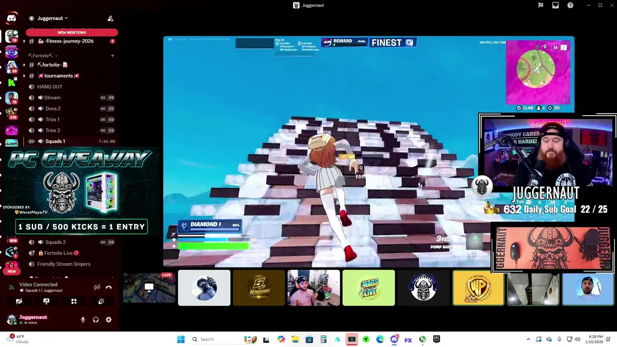The height and width of the screenshot is (347, 617).
Task: Click the share your screen icon
Action: [46, 301]
